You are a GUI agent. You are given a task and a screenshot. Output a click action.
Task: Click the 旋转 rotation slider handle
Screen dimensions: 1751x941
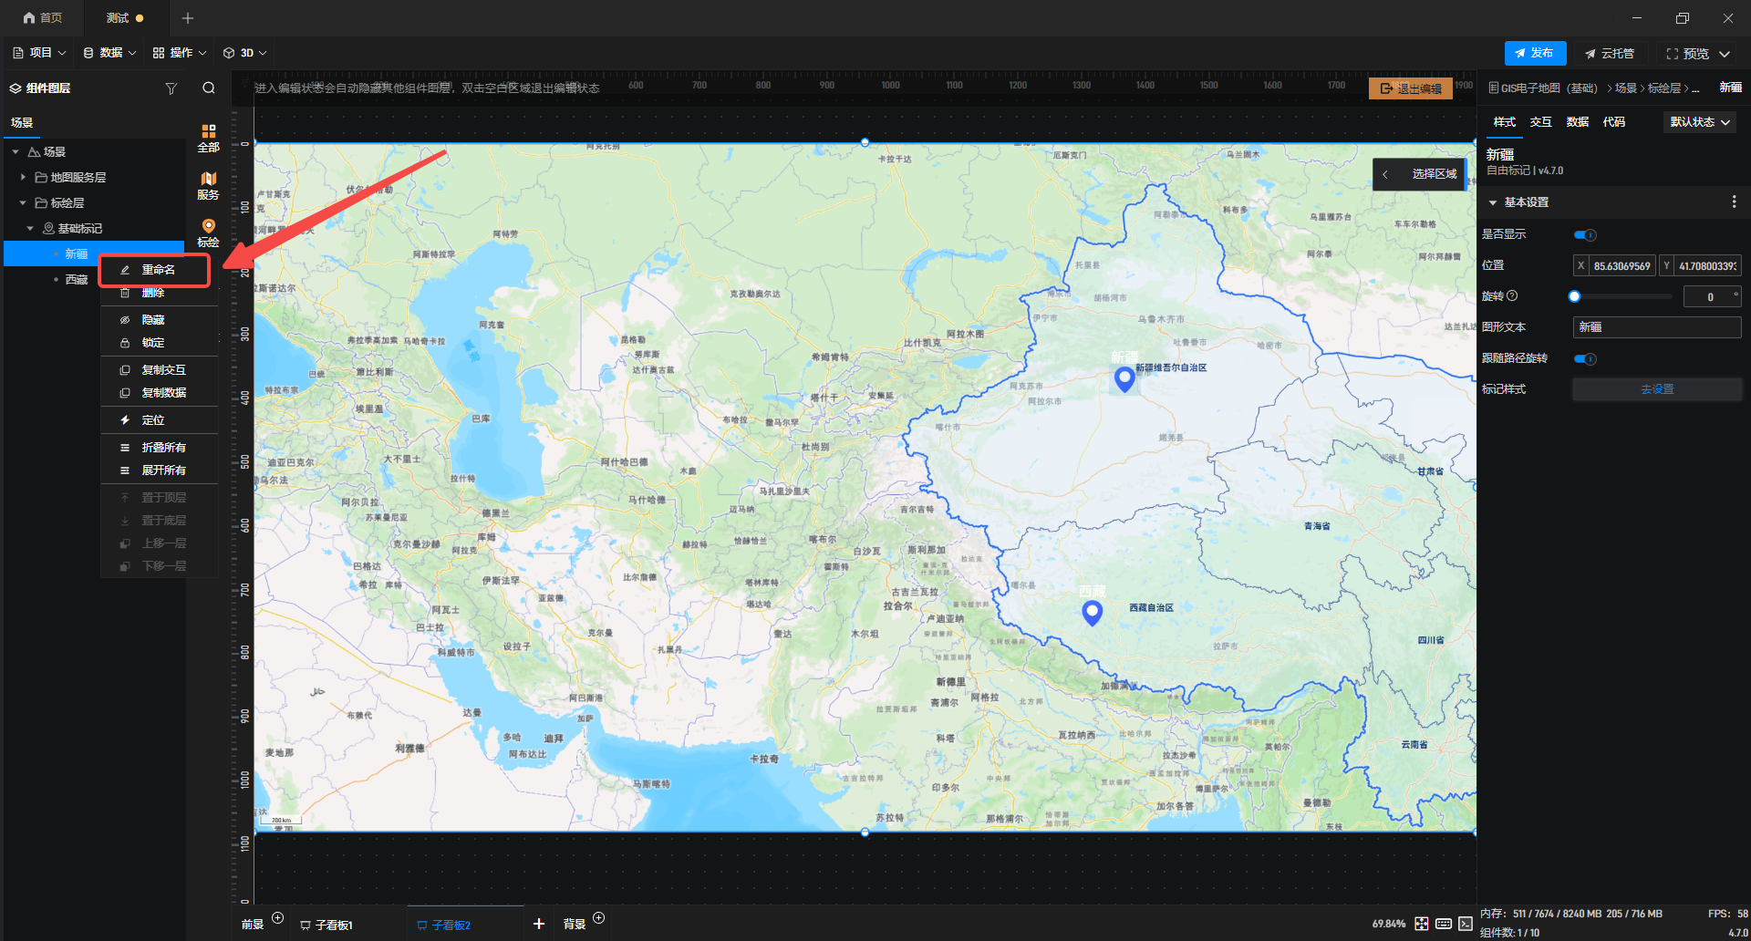(1574, 296)
